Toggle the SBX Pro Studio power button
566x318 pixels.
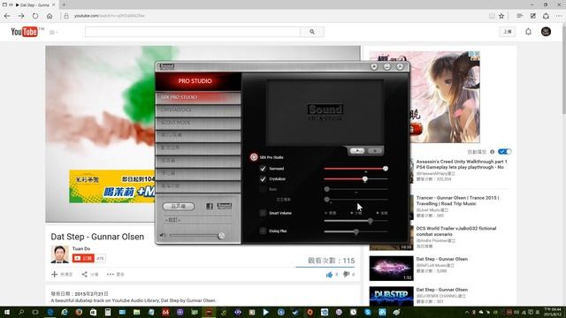(254, 157)
